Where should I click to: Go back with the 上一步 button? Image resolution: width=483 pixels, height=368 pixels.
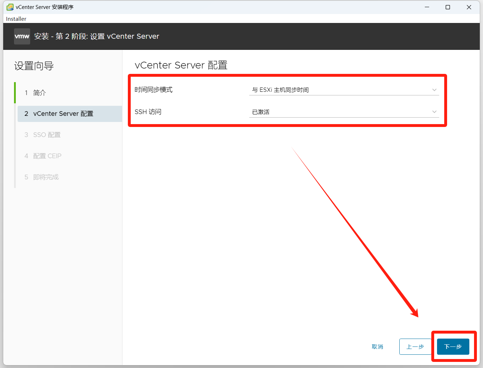click(415, 346)
